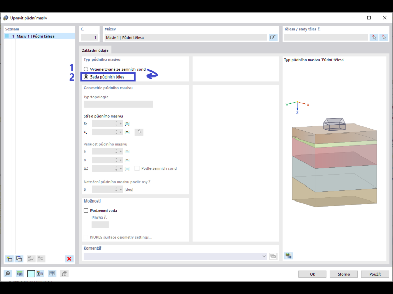Image resolution: width=393 pixels, height=294 pixels.
Task: Toggle NURBS surface geometry settings checkbox
Action: pyautogui.click(x=86, y=237)
